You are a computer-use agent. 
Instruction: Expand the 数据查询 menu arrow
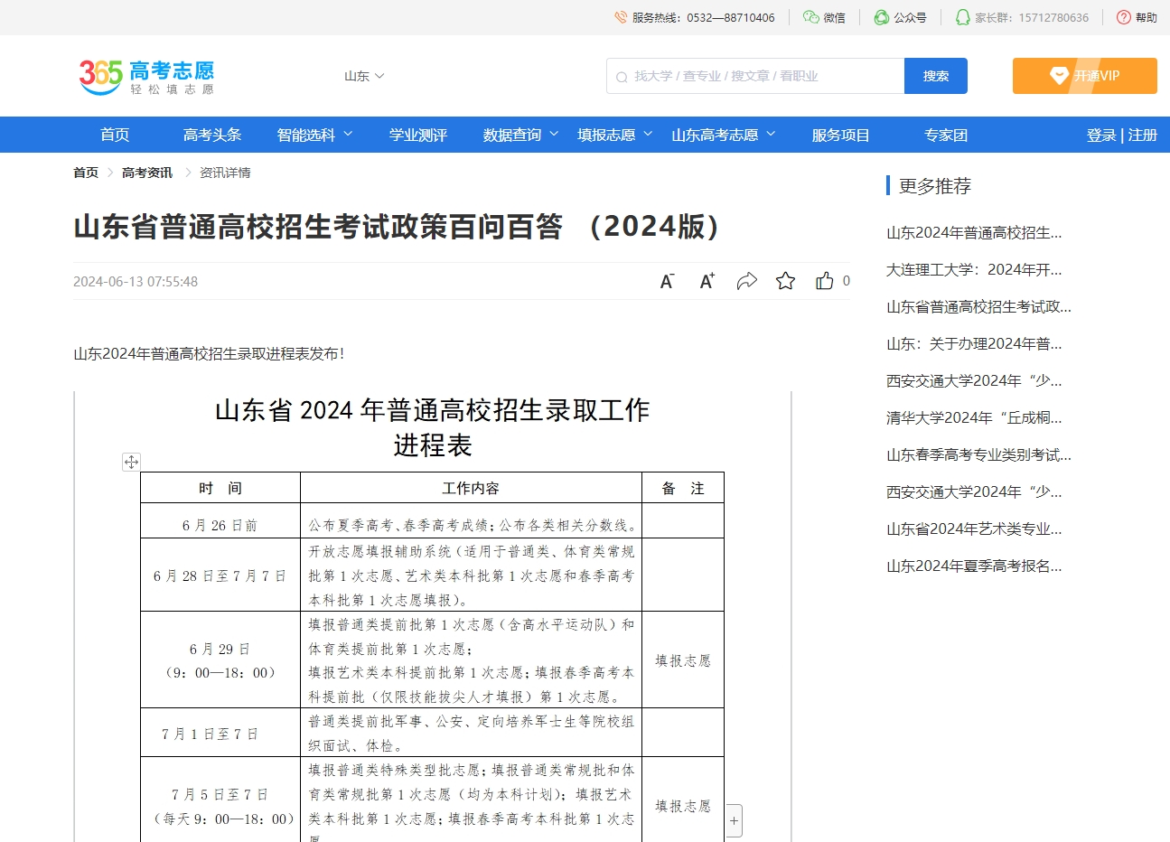click(x=554, y=134)
